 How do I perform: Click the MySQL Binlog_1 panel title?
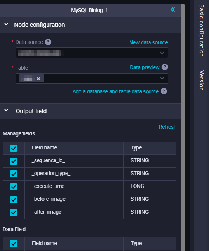pyautogui.click(x=89, y=10)
